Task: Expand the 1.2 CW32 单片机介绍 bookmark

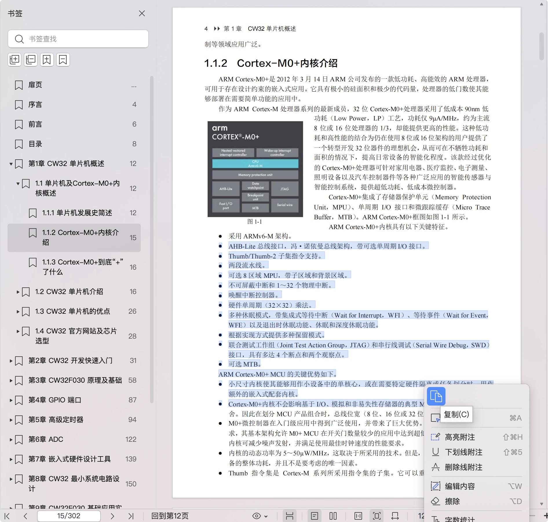Action: 18,292
